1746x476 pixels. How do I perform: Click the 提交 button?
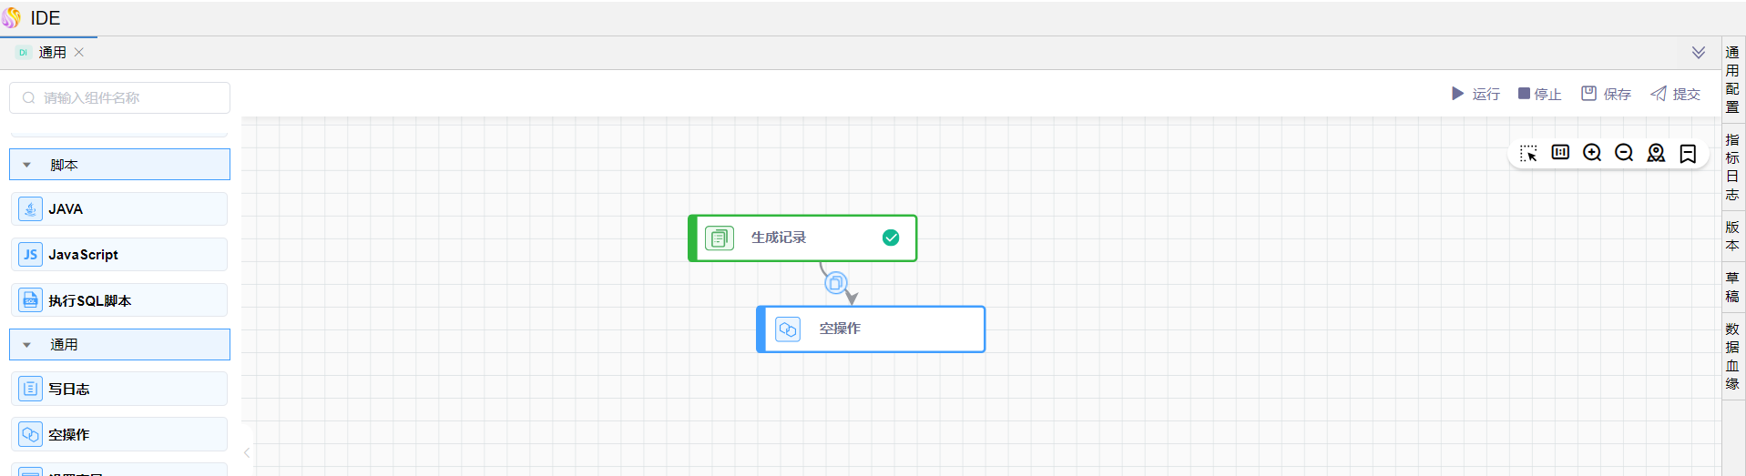click(x=1676, y=94)
